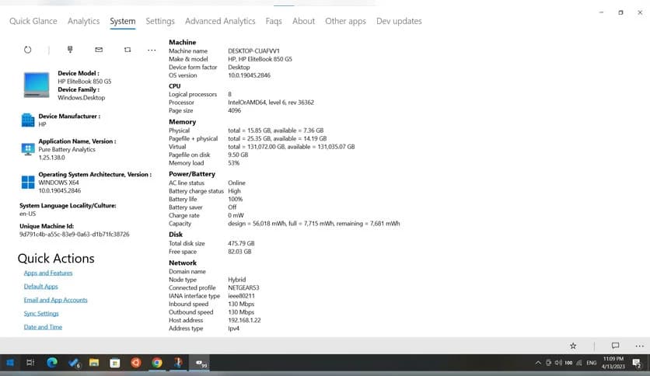The width and height of the screenshot is (650, 376).
Task: Click the blue checkmark app on taskbar
Action: coord(74,363)
